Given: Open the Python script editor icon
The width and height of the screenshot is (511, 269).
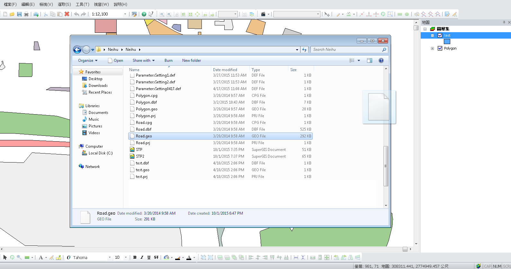Looking at the screenshot, I should tap(134, 14).
